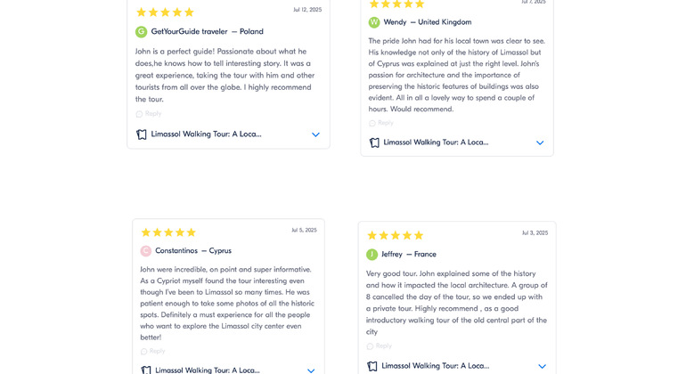Viewport: 686px width, 374px height.
Task: Click the green G avatar of GetYourGuide traveler
Action: 141,32
